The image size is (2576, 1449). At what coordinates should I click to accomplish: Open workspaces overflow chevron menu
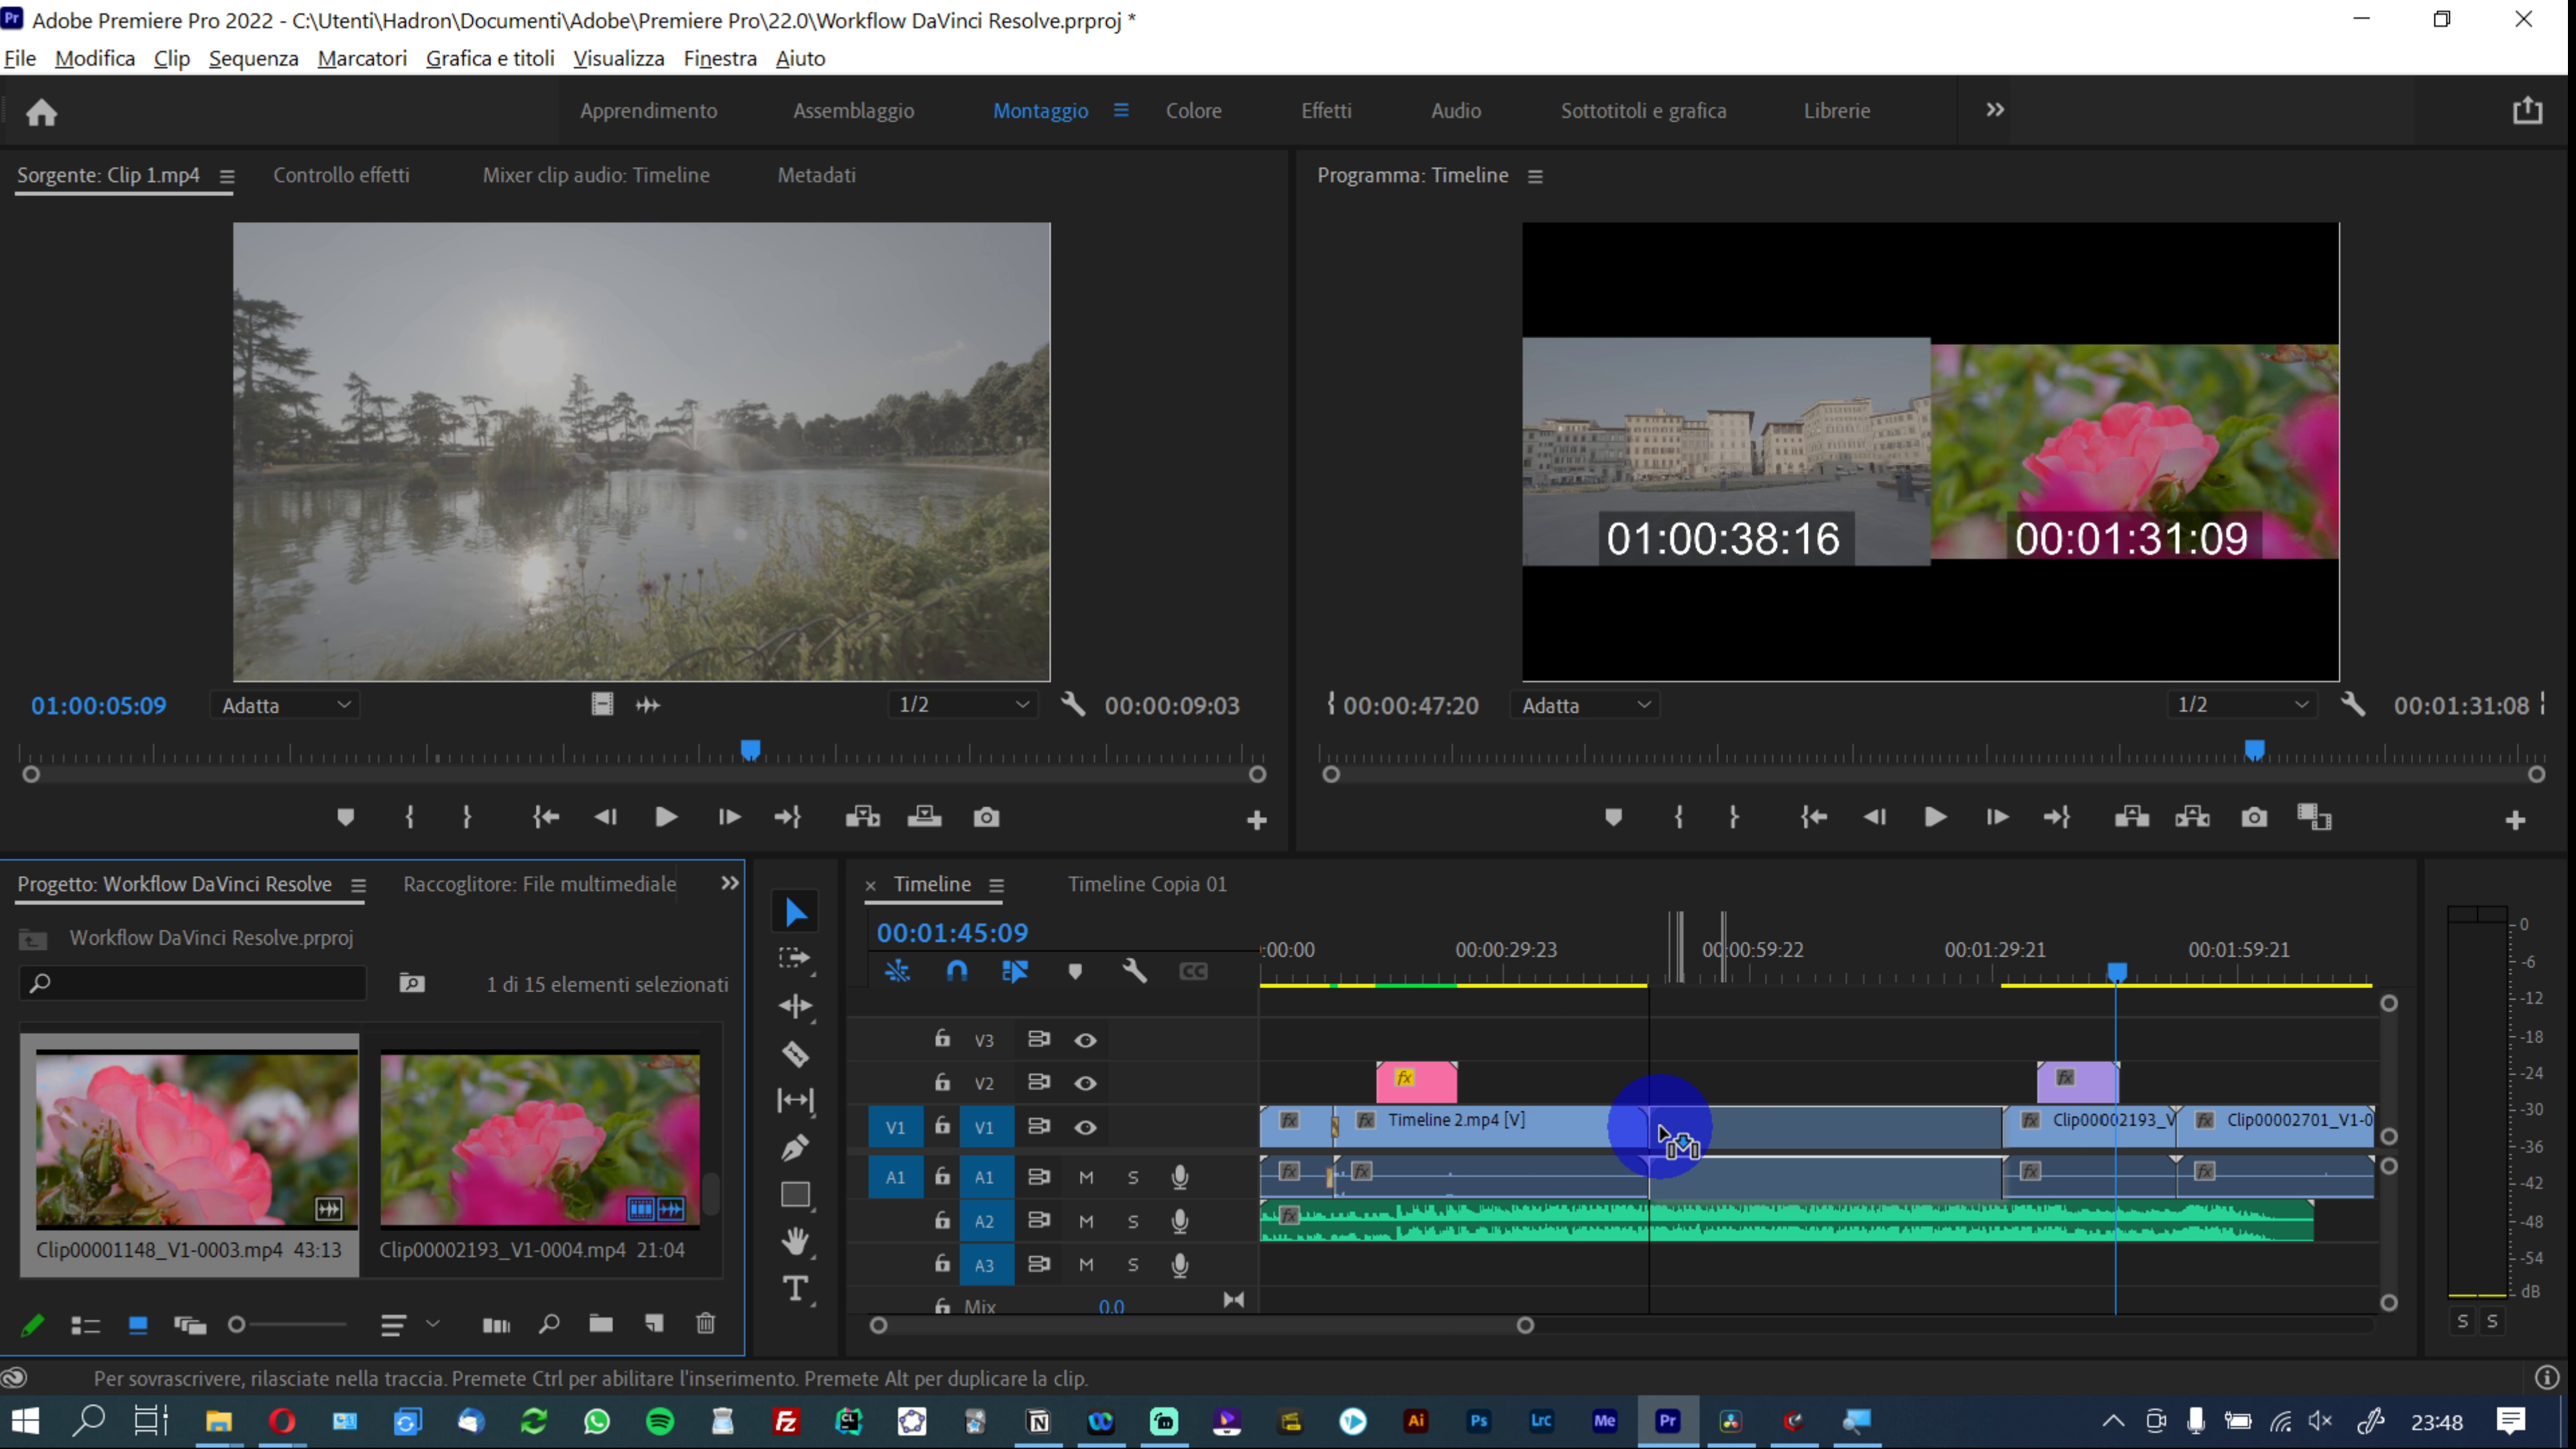(1995, 110)
